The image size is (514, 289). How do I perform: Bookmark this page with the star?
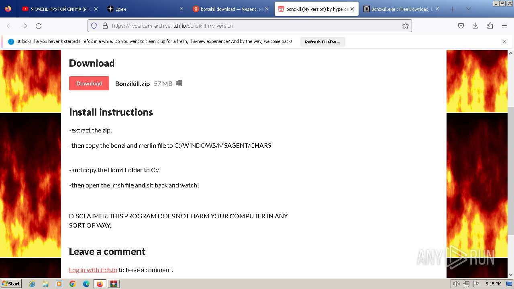coord(406,26)
